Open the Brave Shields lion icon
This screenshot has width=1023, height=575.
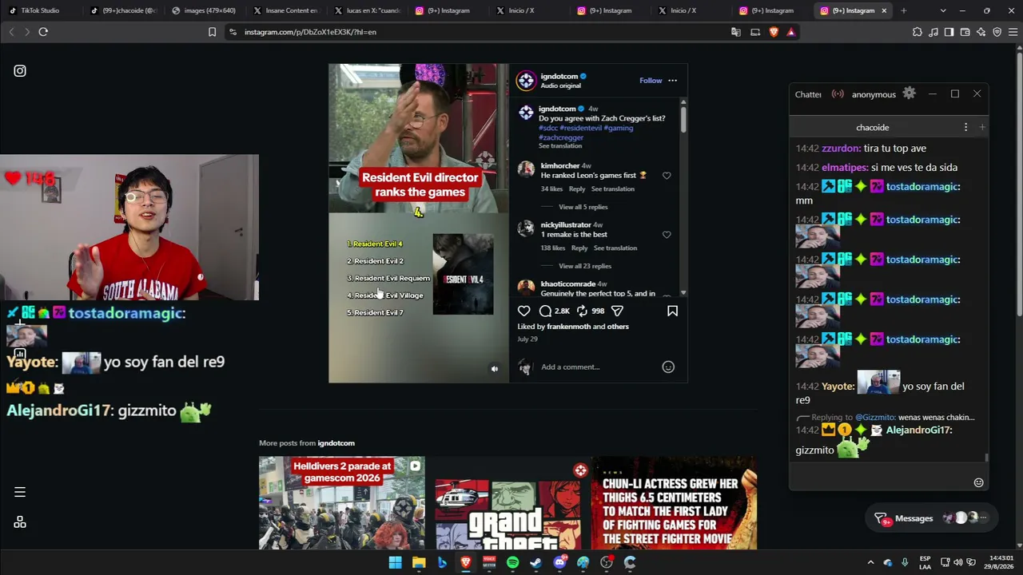[774, 32]
